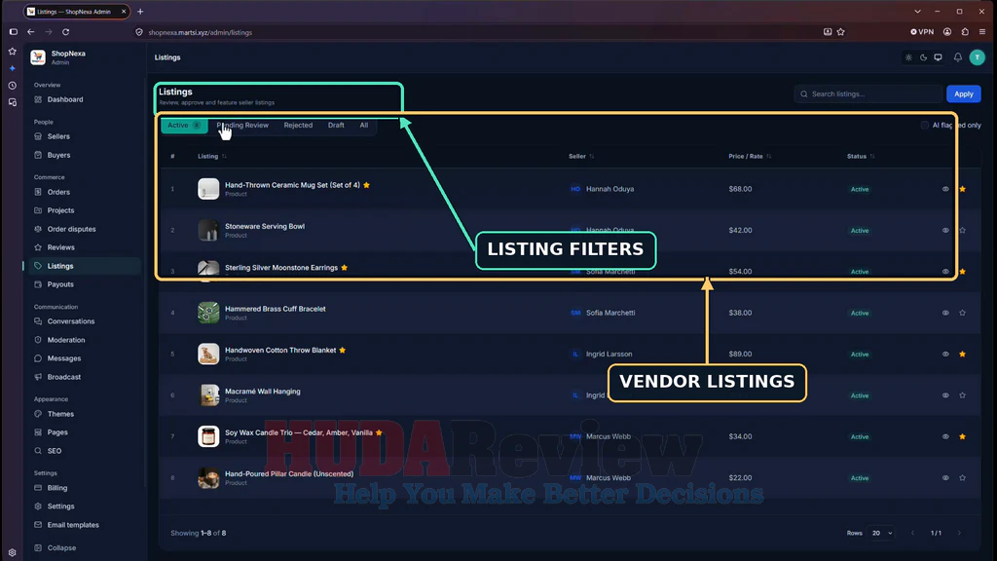Switch to Rejected listings tab
Screen dimensions: 997x561
coord(298,126)
